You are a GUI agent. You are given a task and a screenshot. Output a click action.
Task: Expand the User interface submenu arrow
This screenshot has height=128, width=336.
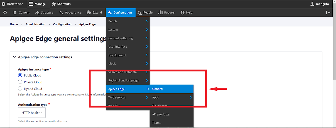coord(147,47)
